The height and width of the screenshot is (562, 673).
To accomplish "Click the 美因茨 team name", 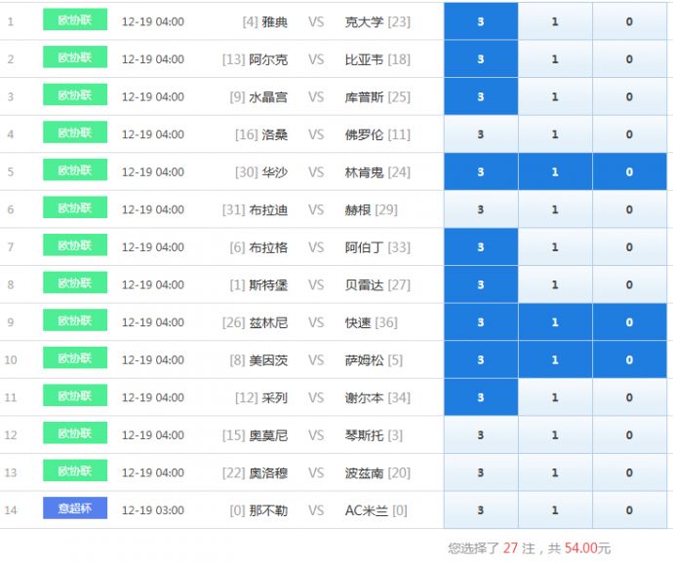I will pyautogui.click(x=268, y=360).
